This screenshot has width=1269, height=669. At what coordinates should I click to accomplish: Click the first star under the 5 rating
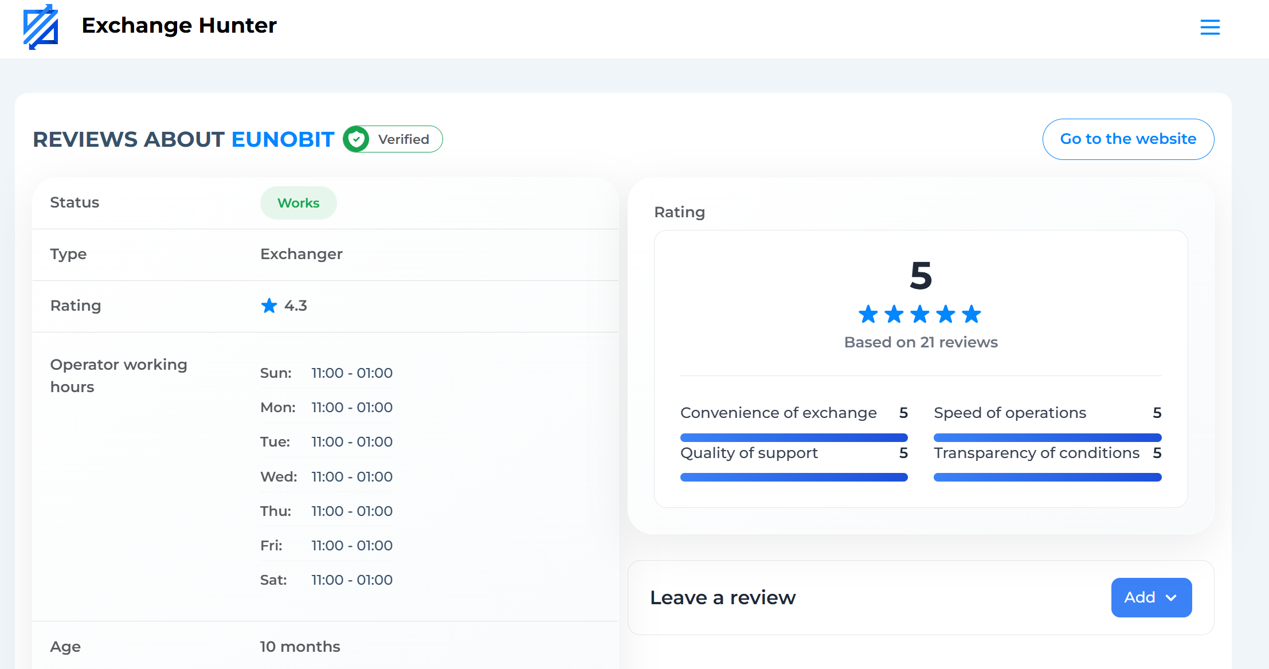click(x=868, y=314)
